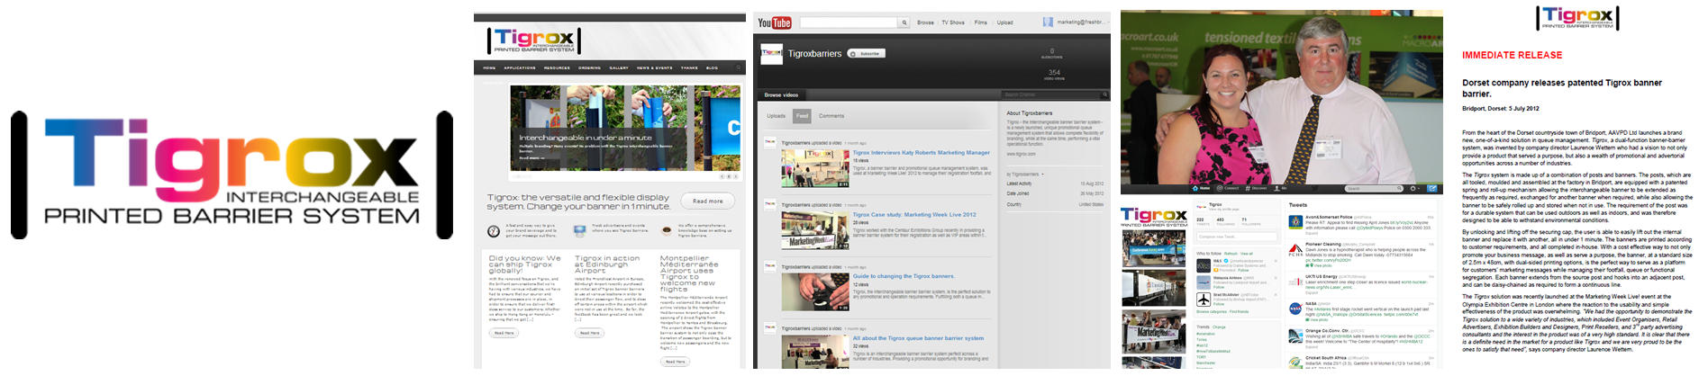Open YouTube Browse link

click(925, 22)
